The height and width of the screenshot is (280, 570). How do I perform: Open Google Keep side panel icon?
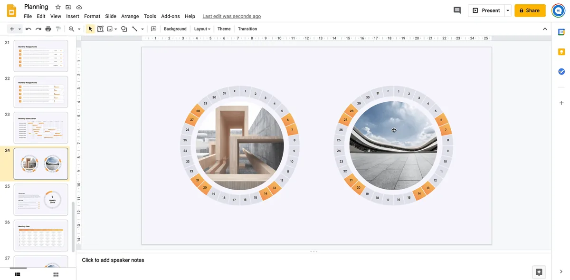pos(561,52)
